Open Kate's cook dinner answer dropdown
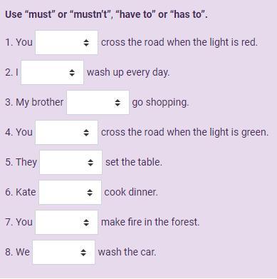Viewport: 277px width, 279px height. [70, 192]
